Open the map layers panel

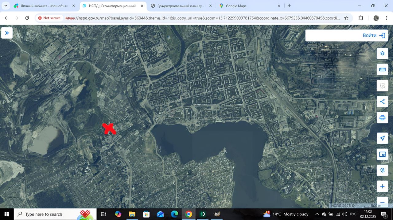click(382, 53)
